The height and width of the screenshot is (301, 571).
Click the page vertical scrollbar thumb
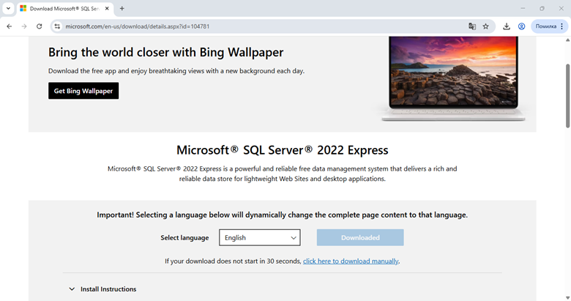click(x=567, y=96)
